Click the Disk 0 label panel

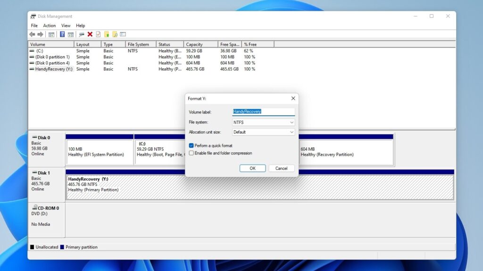(47, 149)
